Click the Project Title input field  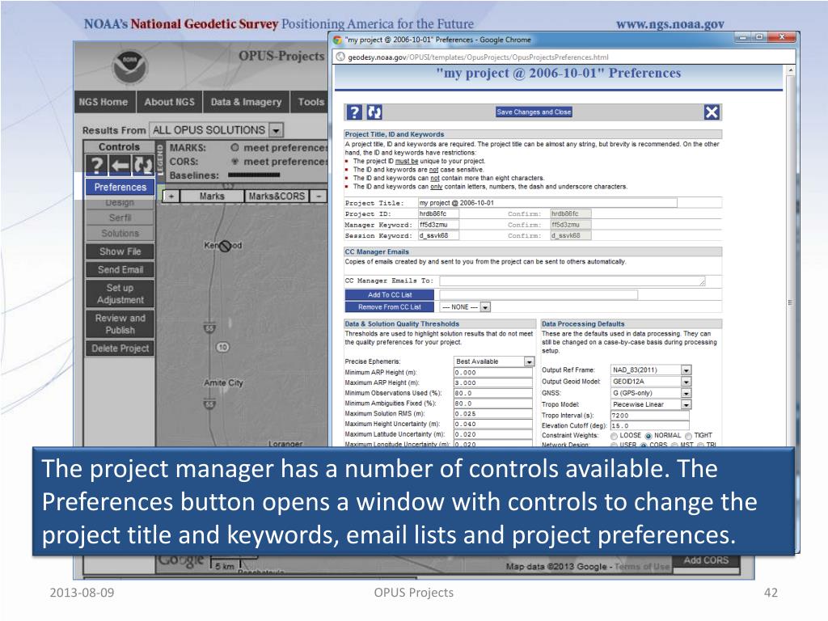(x=547, y=203)
